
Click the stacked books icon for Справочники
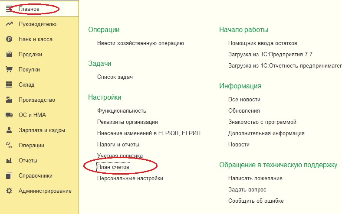pos(9,175)
